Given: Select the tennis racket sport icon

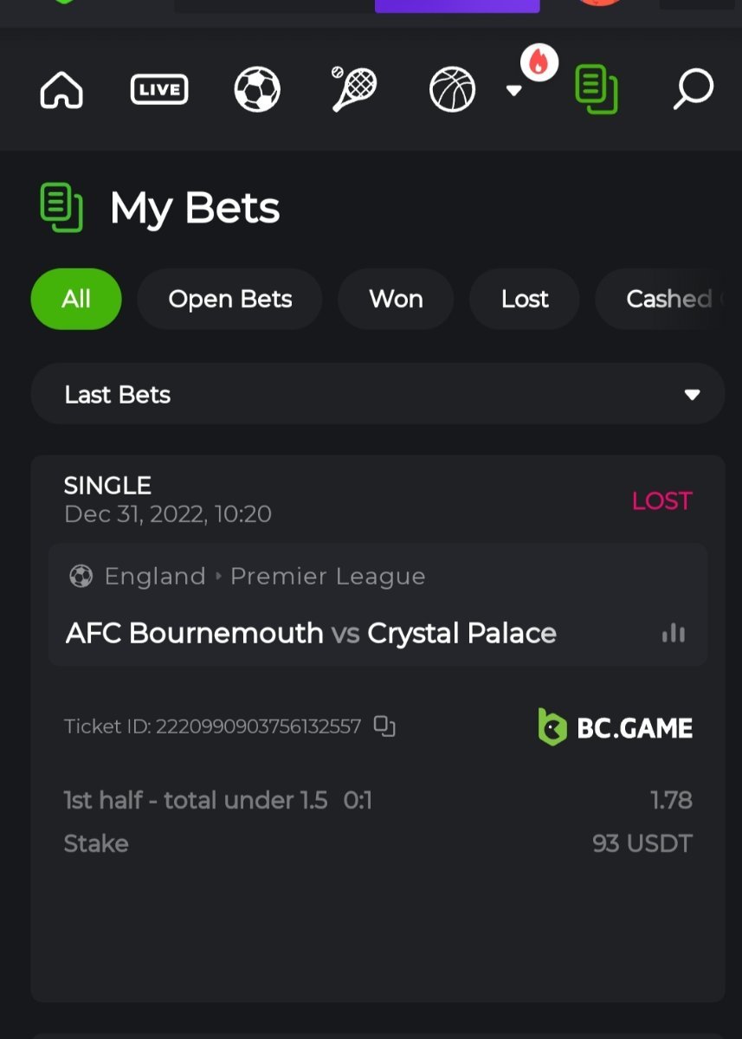Looking at the screenshot, I should [355, 90].
